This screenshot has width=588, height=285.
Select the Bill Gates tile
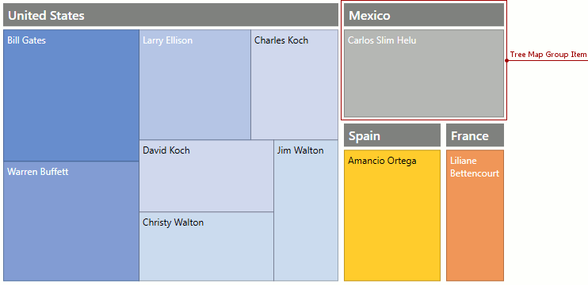(x=71, y=96)
